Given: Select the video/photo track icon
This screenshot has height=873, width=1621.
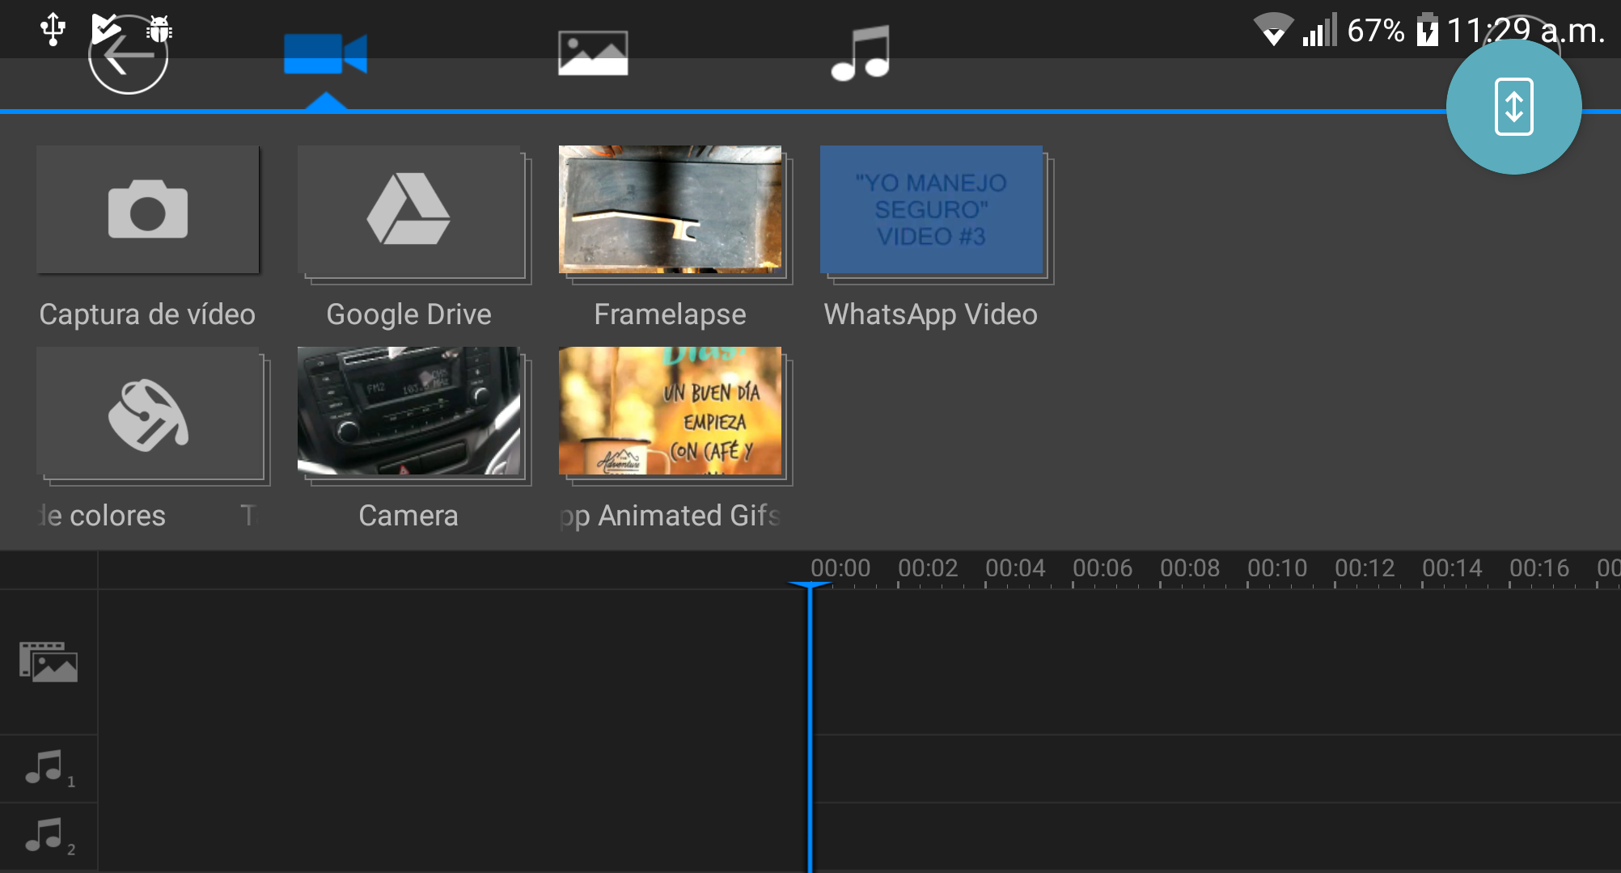Looking at the screenshot, I should pos(49,662).
